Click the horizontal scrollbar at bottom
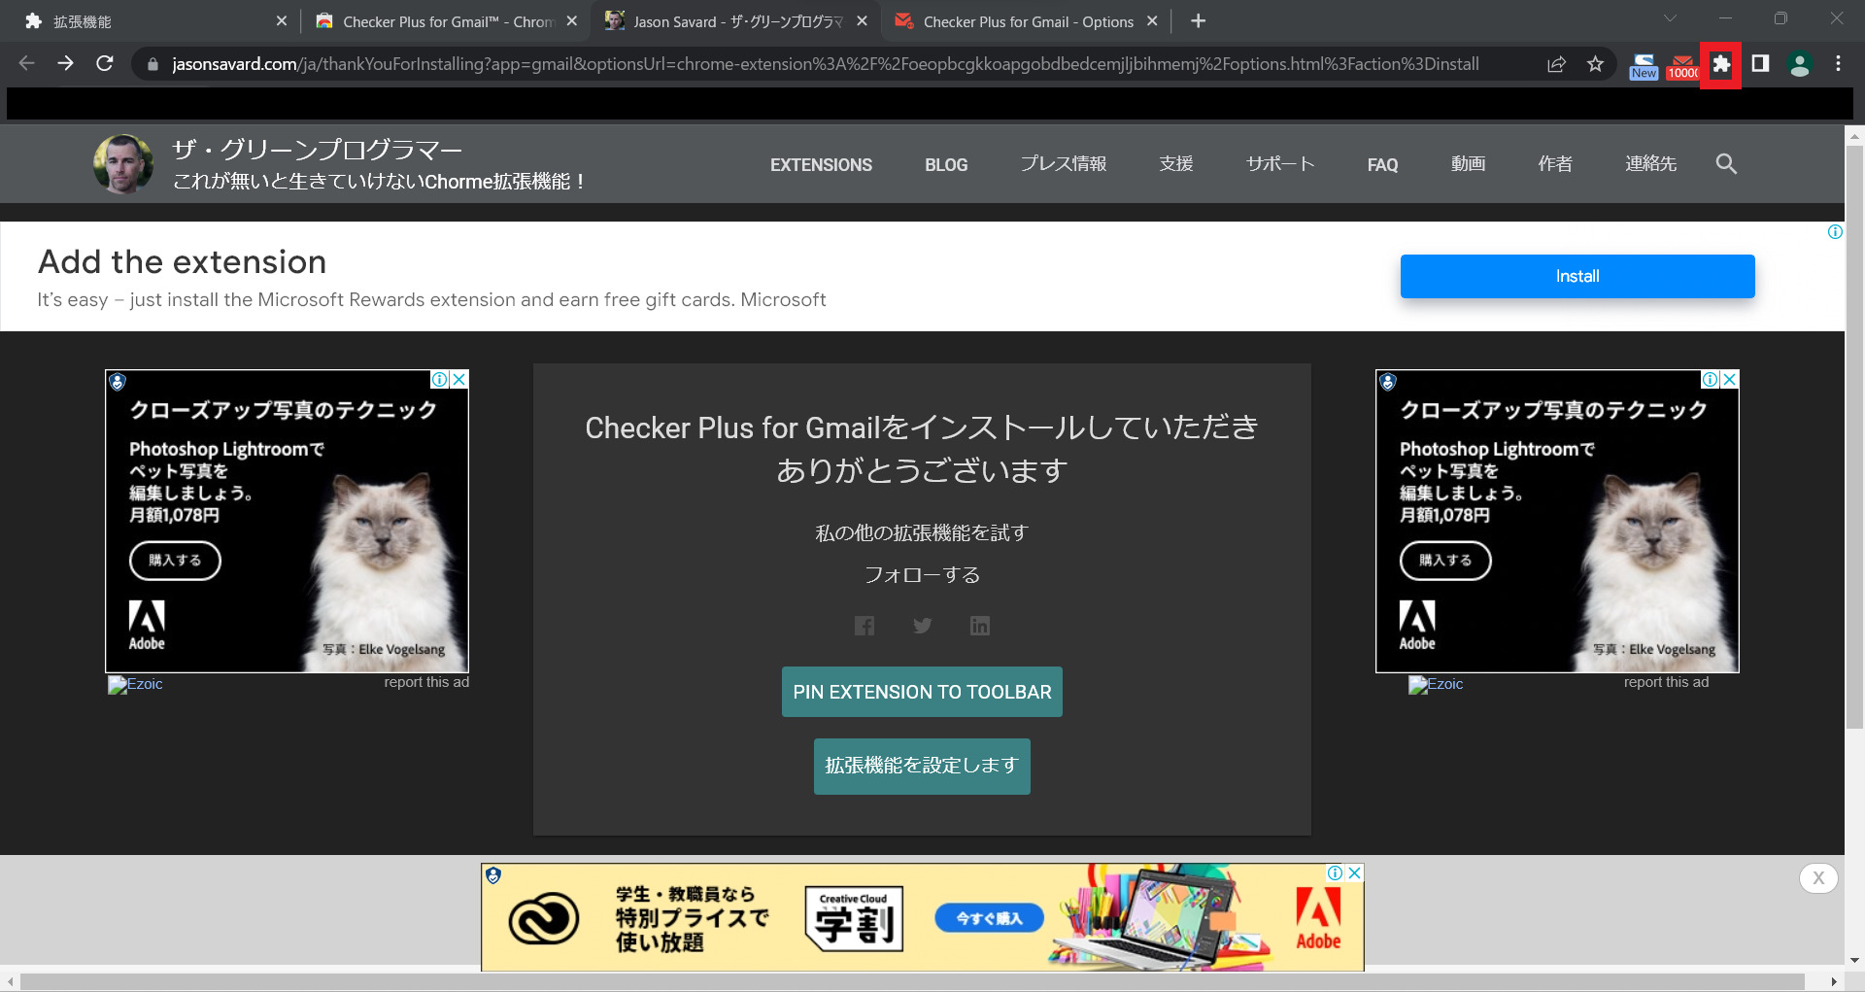1865x992 pixels. (x=913, y=981)
